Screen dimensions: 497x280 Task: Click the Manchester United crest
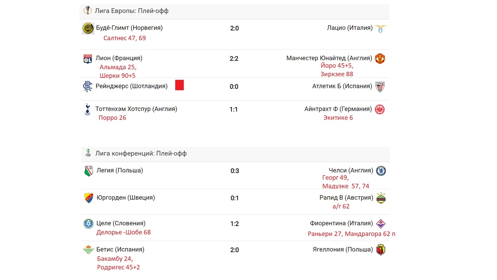380,58
